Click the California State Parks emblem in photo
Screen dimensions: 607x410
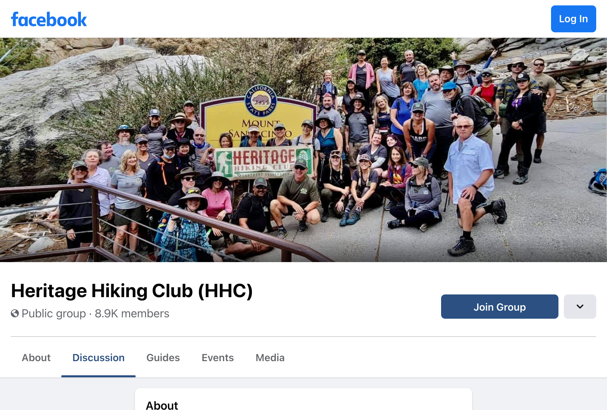coord(260,100)
